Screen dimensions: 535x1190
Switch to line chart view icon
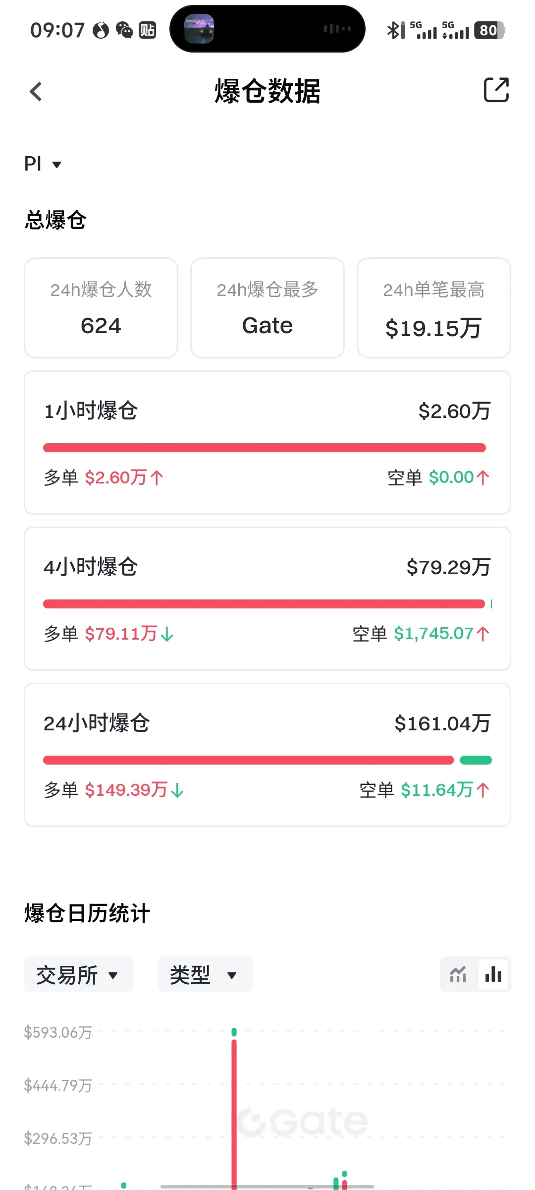[x=458, y=974]
